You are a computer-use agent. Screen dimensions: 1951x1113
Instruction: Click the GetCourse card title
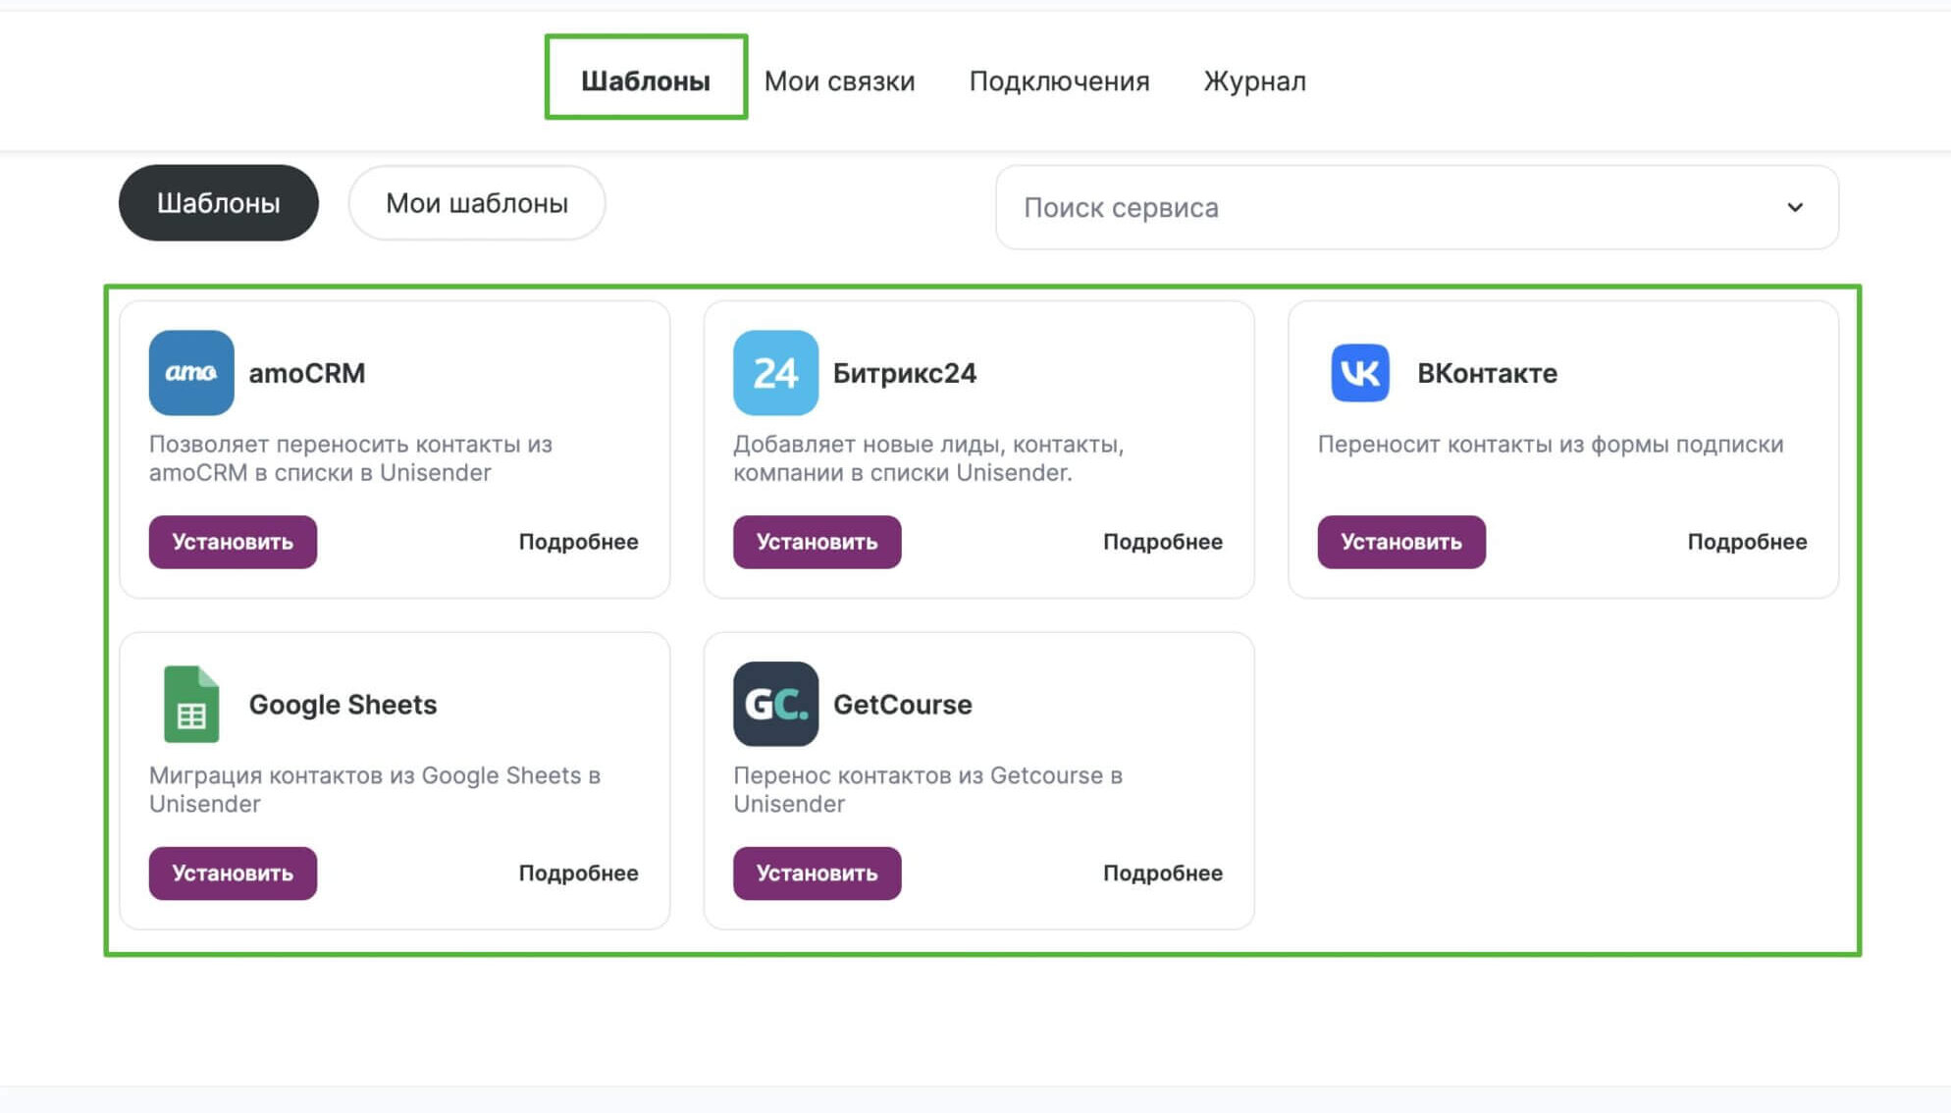click(x=903, y=705)
